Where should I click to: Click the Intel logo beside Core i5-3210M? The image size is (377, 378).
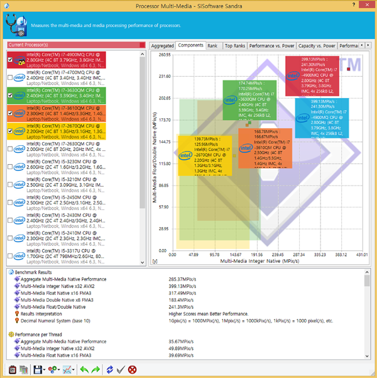19,185
